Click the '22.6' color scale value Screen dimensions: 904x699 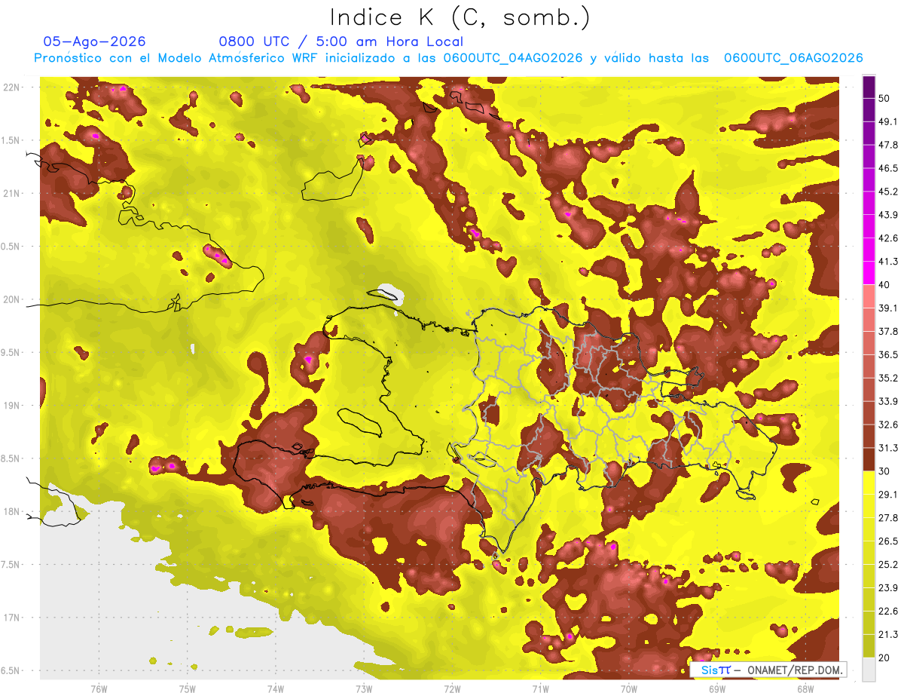click(x=887, y=611)
